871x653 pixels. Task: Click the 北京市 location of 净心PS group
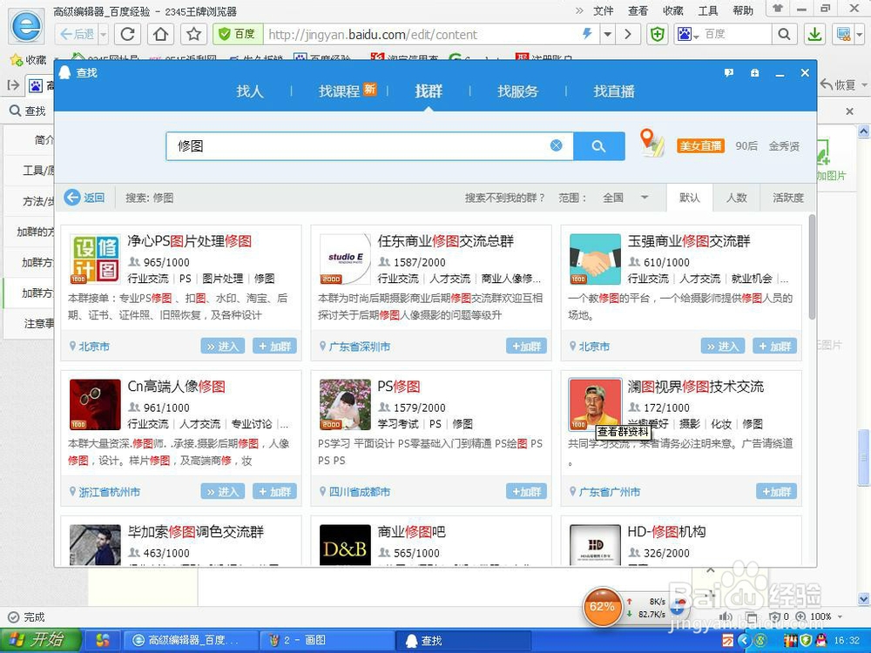(94, 347)
